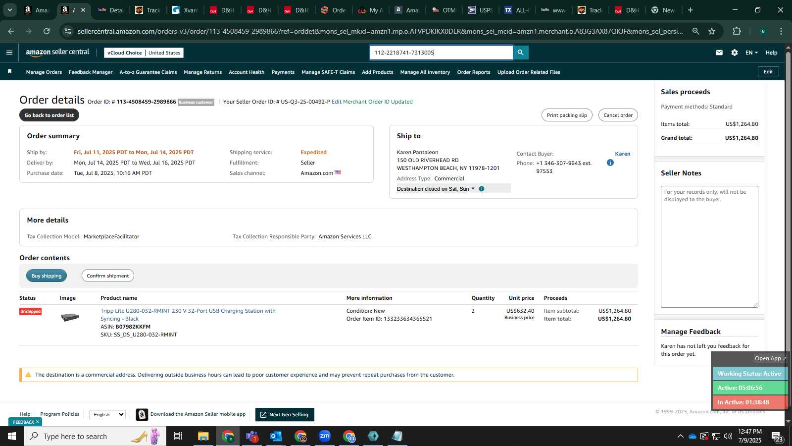This screenshot has height=446, width=792.
Task: Click the phone info icon beside ext. number
Action: click(x=610, y=163)
